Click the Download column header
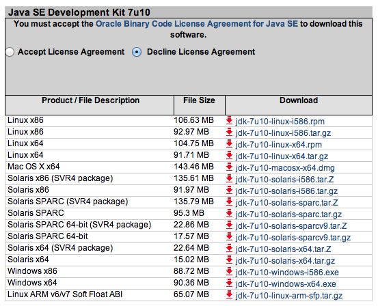This screenshot has height=306, width=378. pyautogui.click(x=299, y=100)
